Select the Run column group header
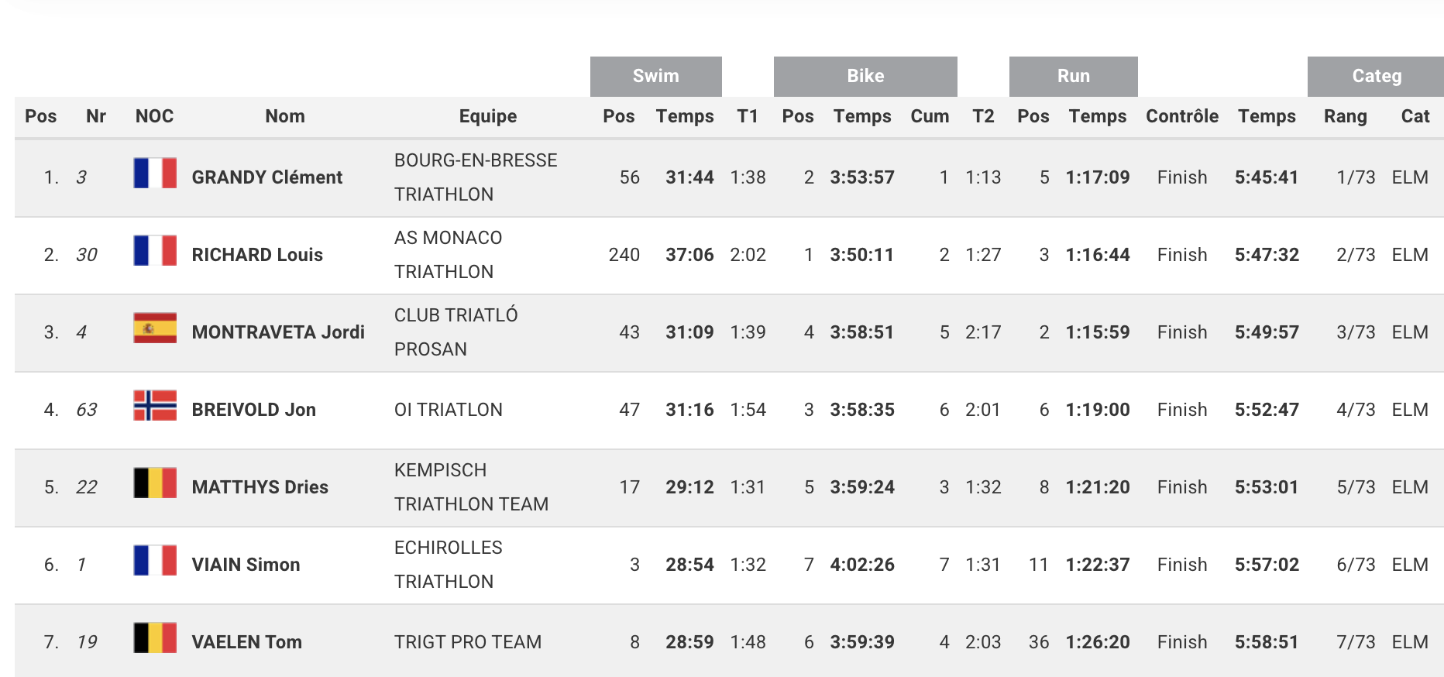The width and height of the screenshot is (1444, 677). click(x=1074, y=76)
